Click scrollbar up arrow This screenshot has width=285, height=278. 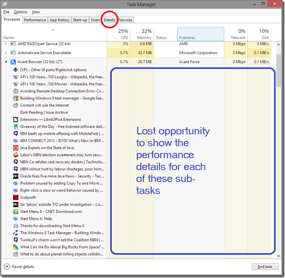(x=279, y=44)
